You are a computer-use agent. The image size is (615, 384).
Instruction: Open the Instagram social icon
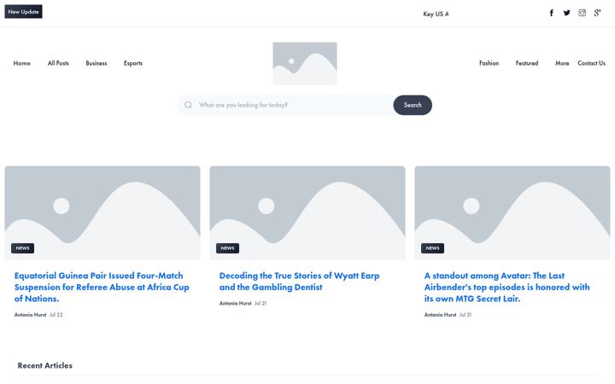coord(582,13)
